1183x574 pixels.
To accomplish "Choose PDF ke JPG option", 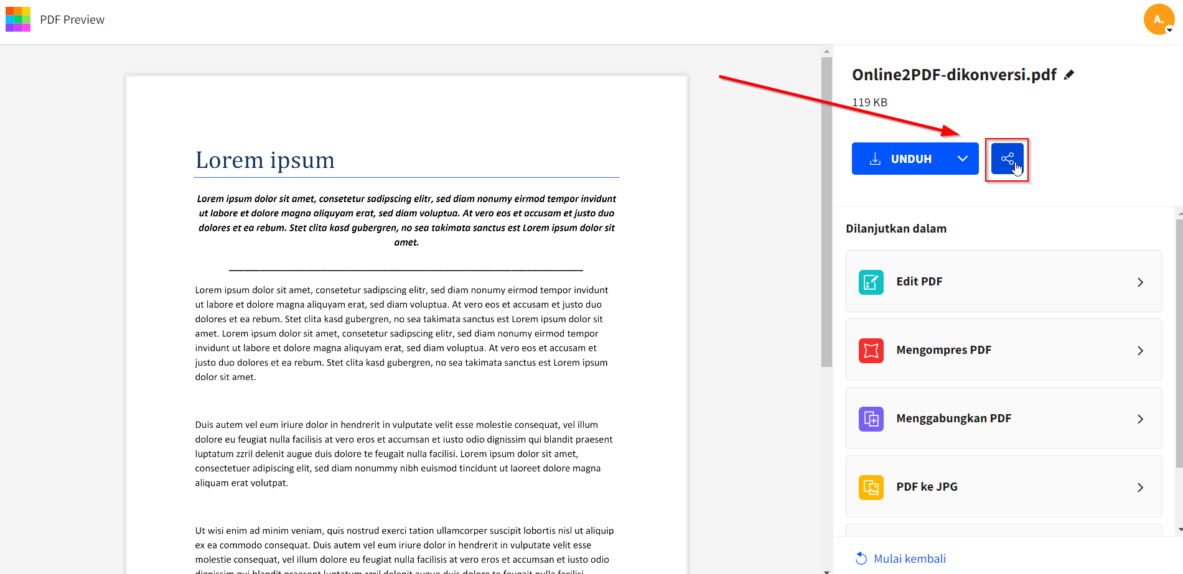I will click(x=1004, y=486).
